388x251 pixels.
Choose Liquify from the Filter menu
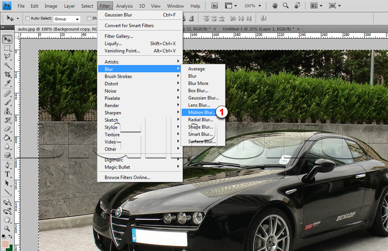[x=140, y=44]
